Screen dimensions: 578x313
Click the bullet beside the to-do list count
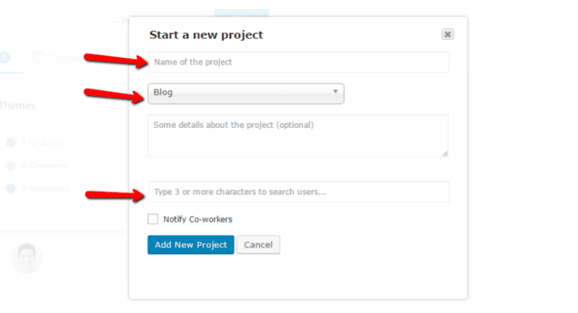click(x=10, y=142)
